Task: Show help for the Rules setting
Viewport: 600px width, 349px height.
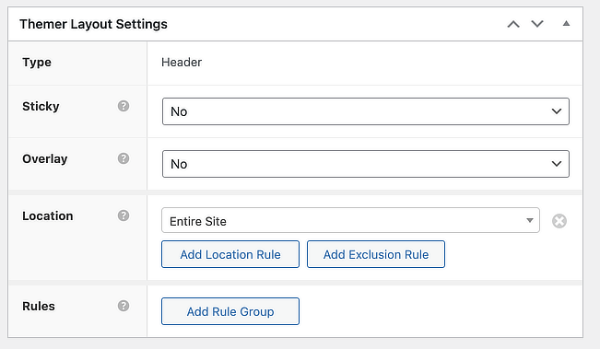Action: point(124,306)
